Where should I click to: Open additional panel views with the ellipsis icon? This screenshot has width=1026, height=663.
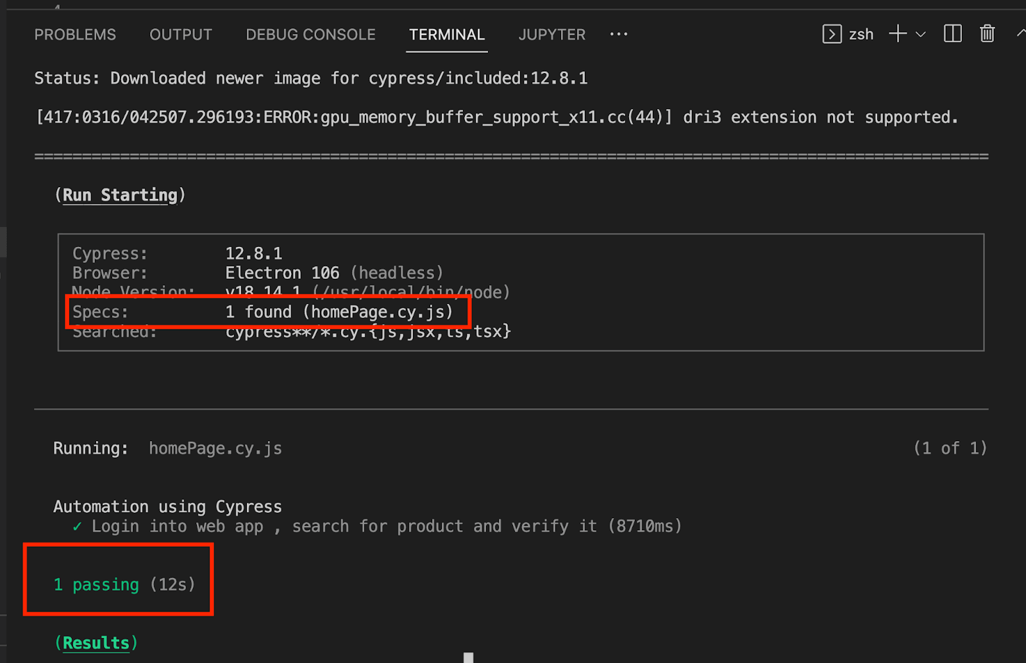click(x=618, y=34)
